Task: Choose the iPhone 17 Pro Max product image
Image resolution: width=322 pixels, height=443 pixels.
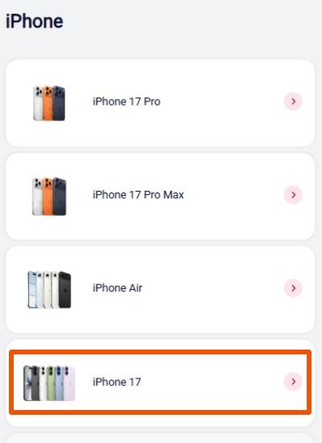Action: (49, 197)
